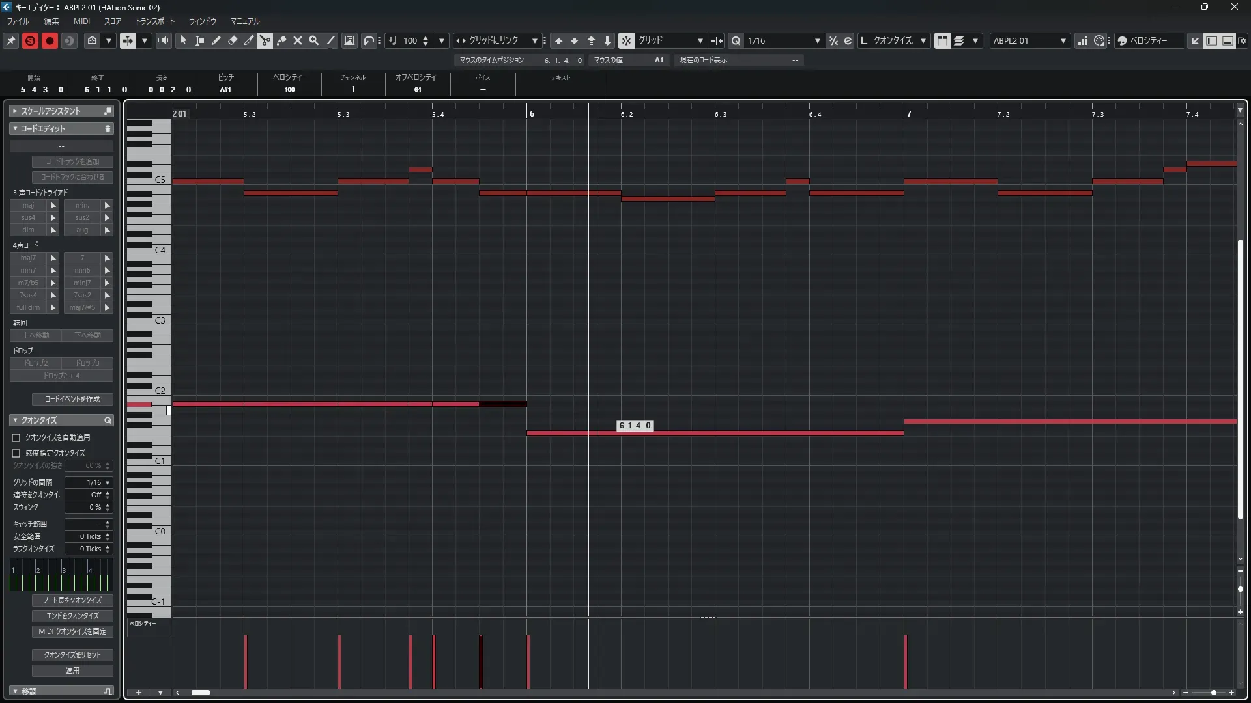
Task: Select the Mute X tool
Action: 297,40
